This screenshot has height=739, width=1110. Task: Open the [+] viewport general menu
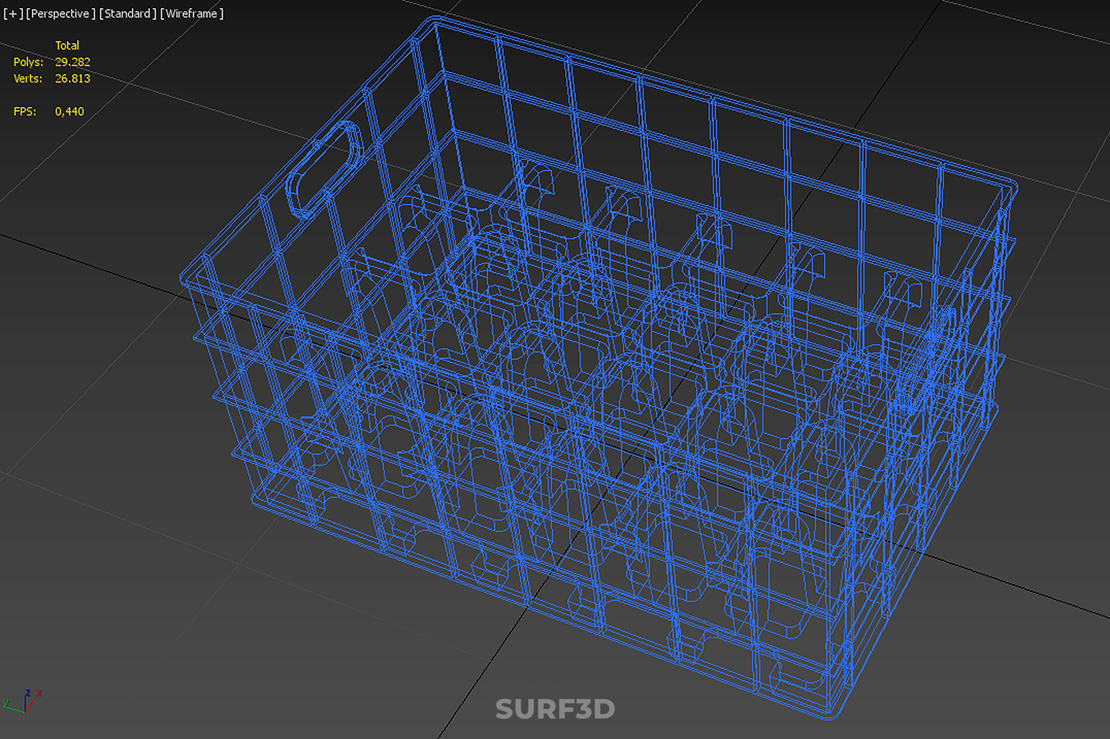(x=13, y=13)
